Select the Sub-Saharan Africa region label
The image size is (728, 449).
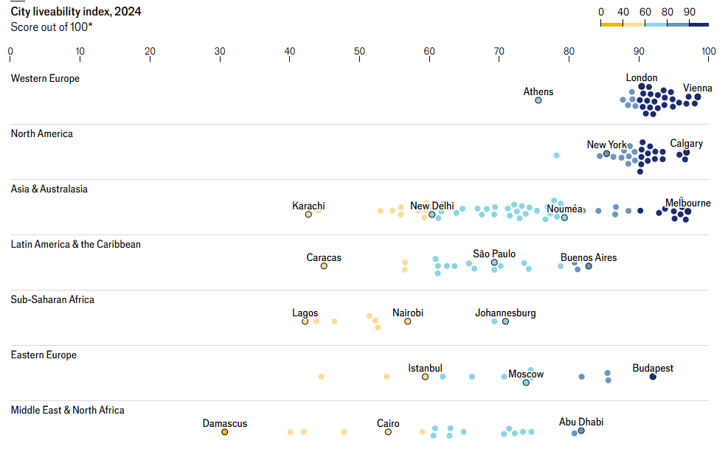(52, 299)
